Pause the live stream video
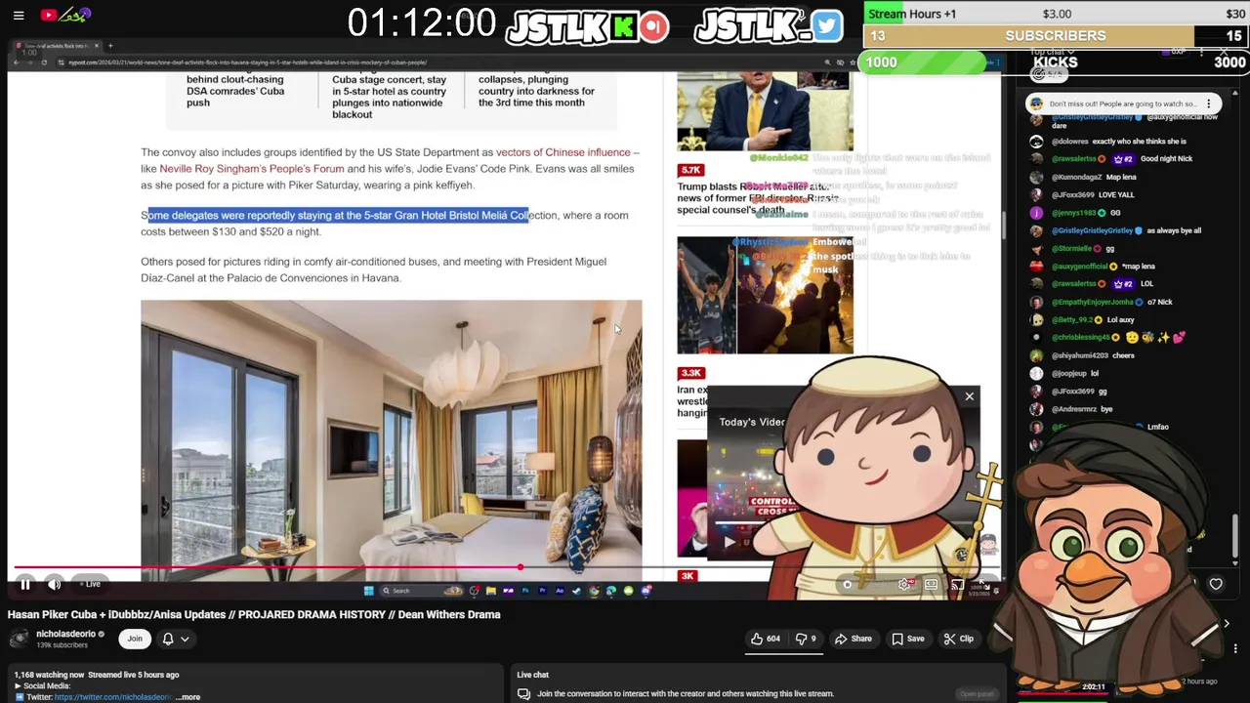Screen dimensions: 1250x703 point(25,584)
